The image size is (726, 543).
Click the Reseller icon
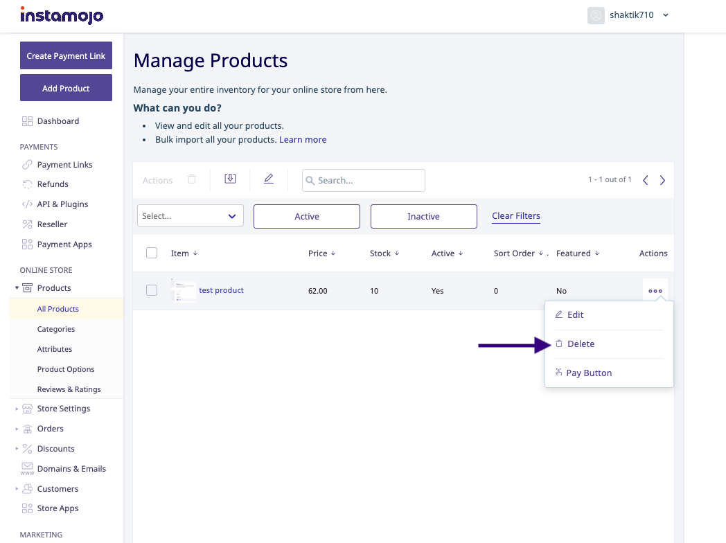tap(27, 224)
